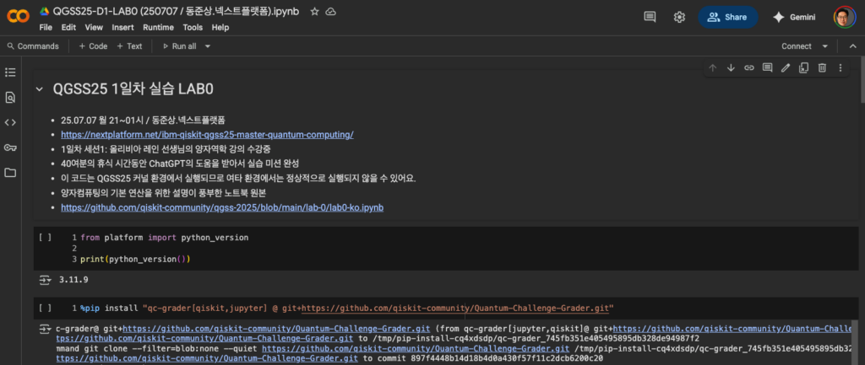Click the Share button
Image resolution: width=865 pixels, height=365 pixels.
coord(727,17)
